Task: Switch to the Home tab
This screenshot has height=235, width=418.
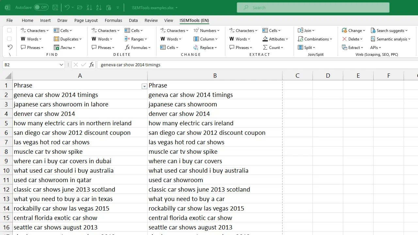Action: click(27, 20)
